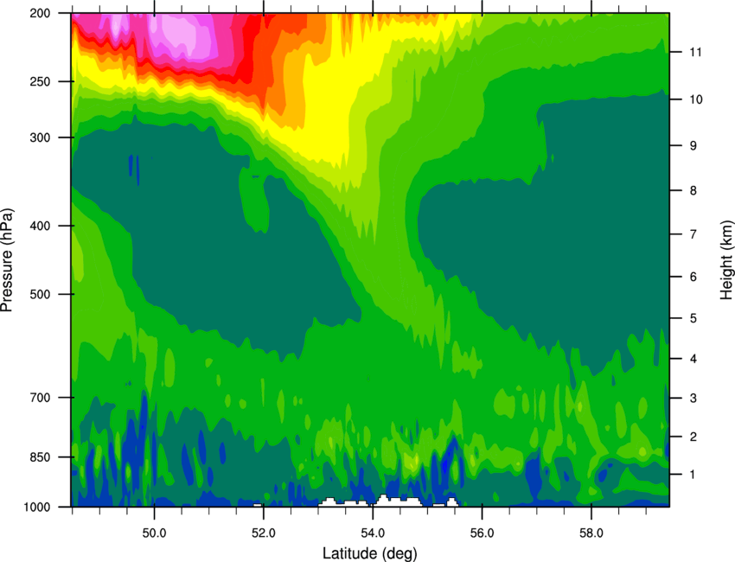Click the "Latitude (deg)" axis title

pos(371,552)
